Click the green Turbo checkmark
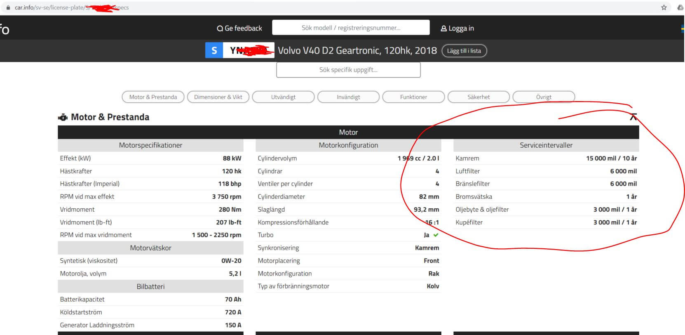 436,235
